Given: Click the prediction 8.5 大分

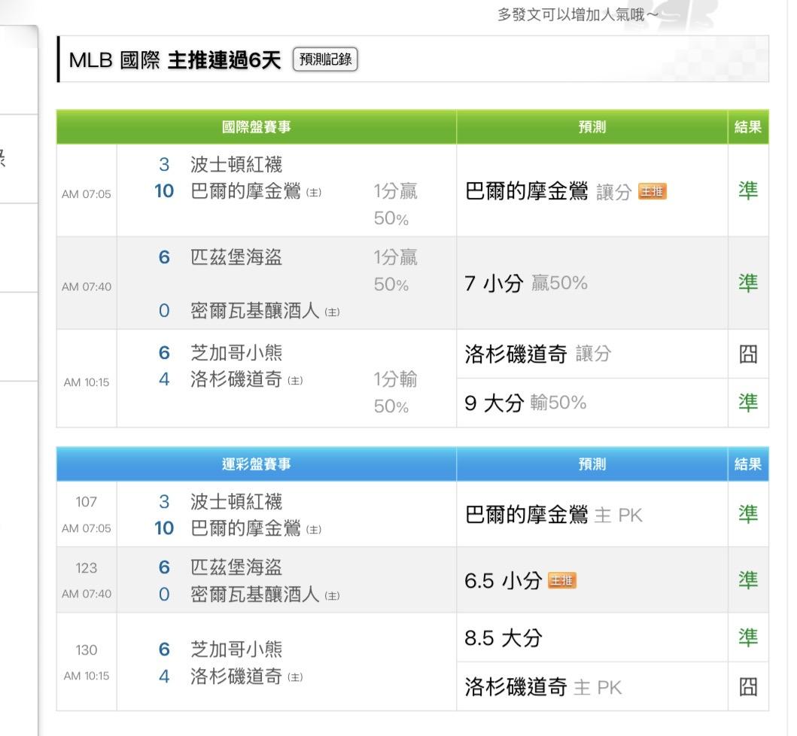Looking at the screenshot, I should click(503, 638).
